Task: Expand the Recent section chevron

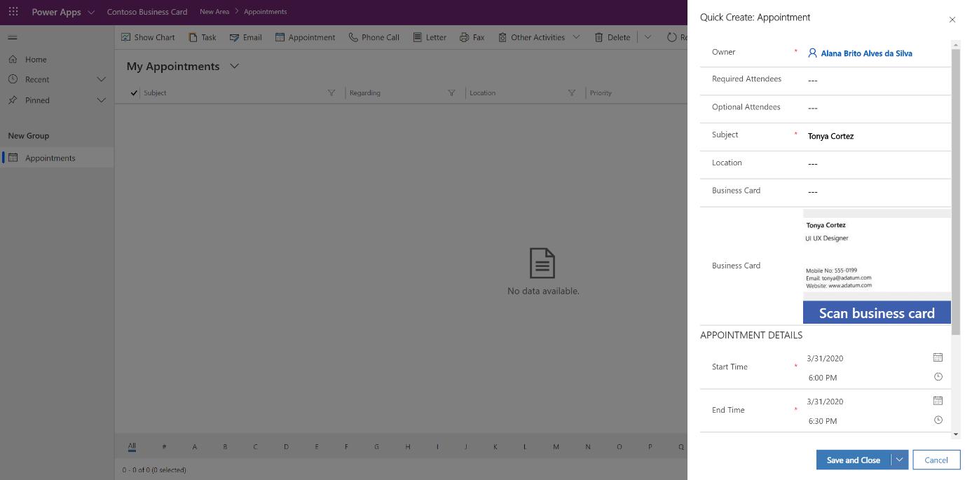Action: click(101, 79)
